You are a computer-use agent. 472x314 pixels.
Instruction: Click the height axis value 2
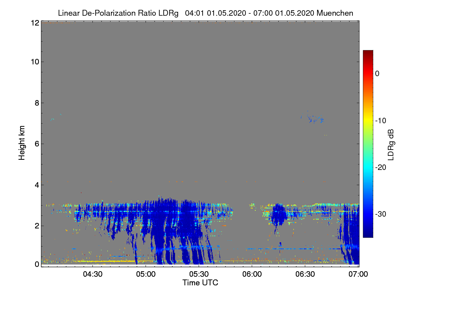point(36,225)
